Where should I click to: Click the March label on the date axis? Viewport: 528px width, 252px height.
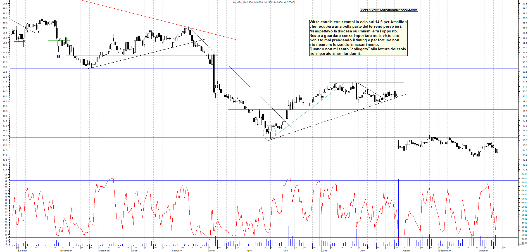(x=212, y=251)
